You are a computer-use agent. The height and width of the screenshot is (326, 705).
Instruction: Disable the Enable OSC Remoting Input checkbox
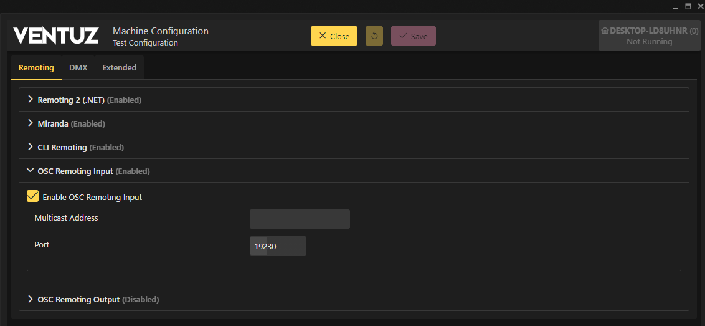33,196
